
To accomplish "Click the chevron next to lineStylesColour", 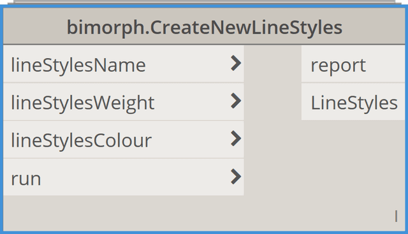I will pos(236,139).
